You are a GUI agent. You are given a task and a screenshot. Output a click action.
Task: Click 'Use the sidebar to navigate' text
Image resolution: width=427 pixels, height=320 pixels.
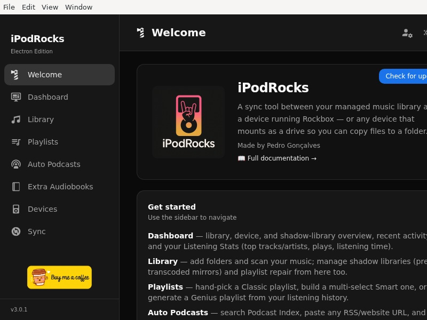[192, 218]
